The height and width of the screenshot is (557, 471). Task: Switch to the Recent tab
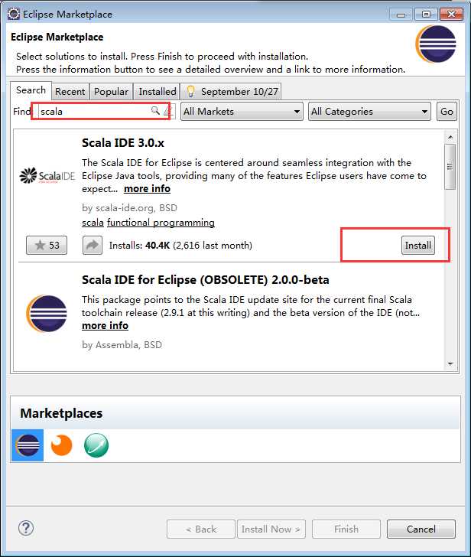pyautogui.click(x=70, y=92)
